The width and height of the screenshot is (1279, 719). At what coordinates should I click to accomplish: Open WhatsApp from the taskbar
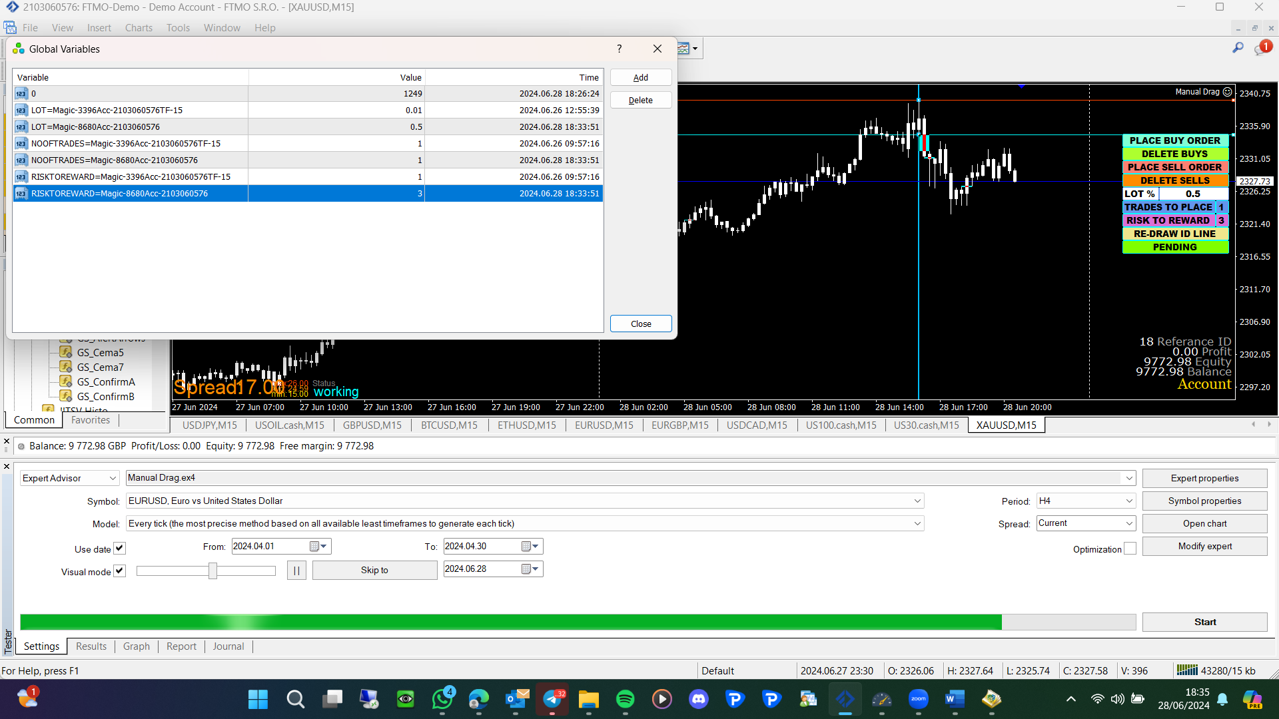coord(442,699)
